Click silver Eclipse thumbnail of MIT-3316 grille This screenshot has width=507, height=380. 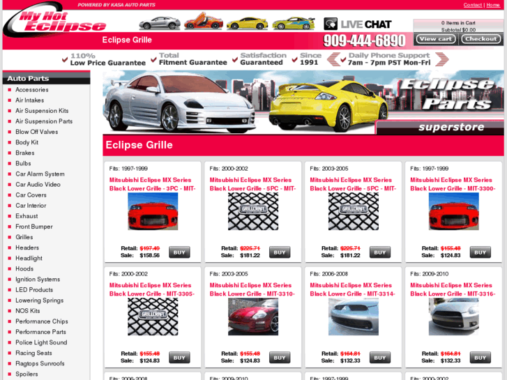pyautogui.click(x=453, y=317)
